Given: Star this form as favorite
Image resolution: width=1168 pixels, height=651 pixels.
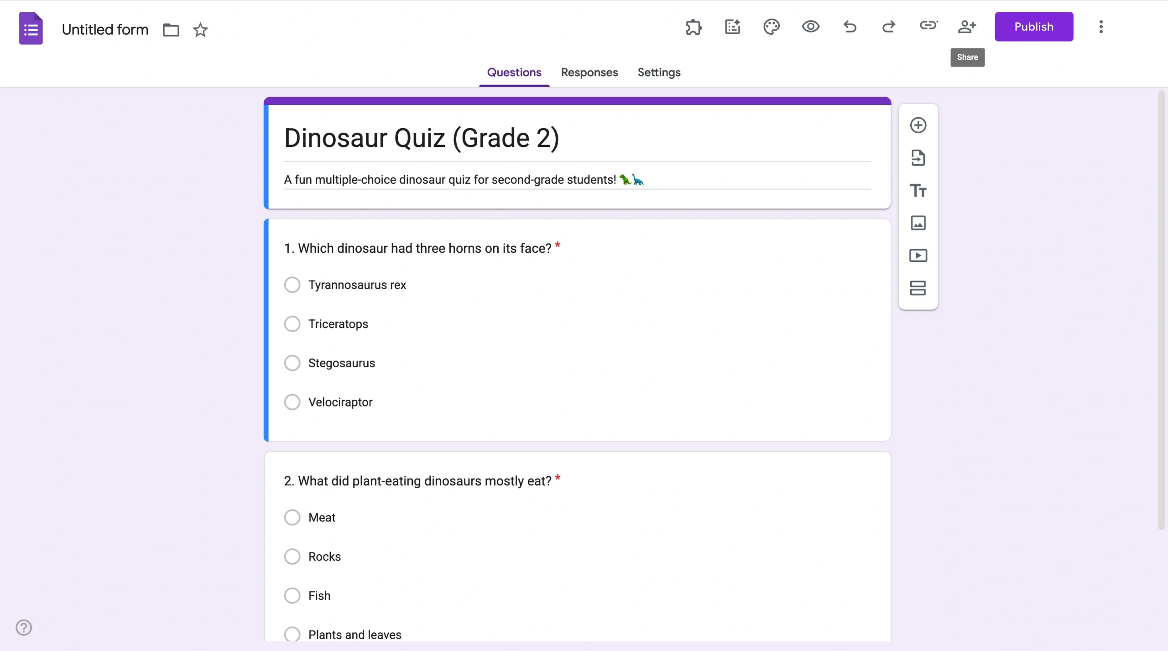Looking at the screenshot, I should click(x=200, y=30).
